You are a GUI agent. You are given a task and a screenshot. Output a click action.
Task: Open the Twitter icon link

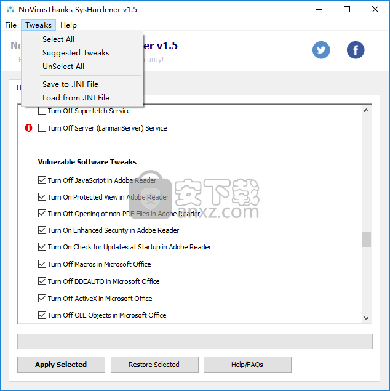[321, 50]
